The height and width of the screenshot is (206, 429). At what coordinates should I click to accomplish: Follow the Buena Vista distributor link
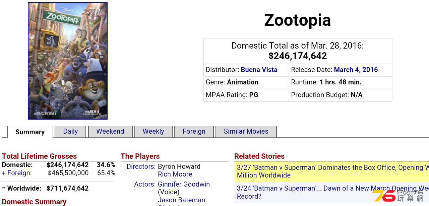[x=259, y=70]
